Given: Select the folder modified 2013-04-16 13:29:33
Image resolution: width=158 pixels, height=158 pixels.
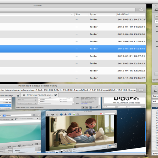Looking at the screenshot, I should [73, 71].
